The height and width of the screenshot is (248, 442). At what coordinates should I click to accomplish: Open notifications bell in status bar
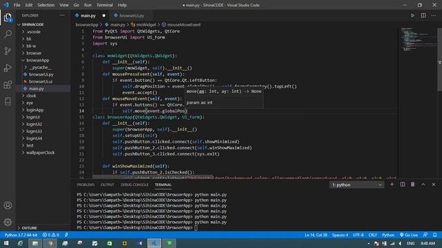coord(435,235)
